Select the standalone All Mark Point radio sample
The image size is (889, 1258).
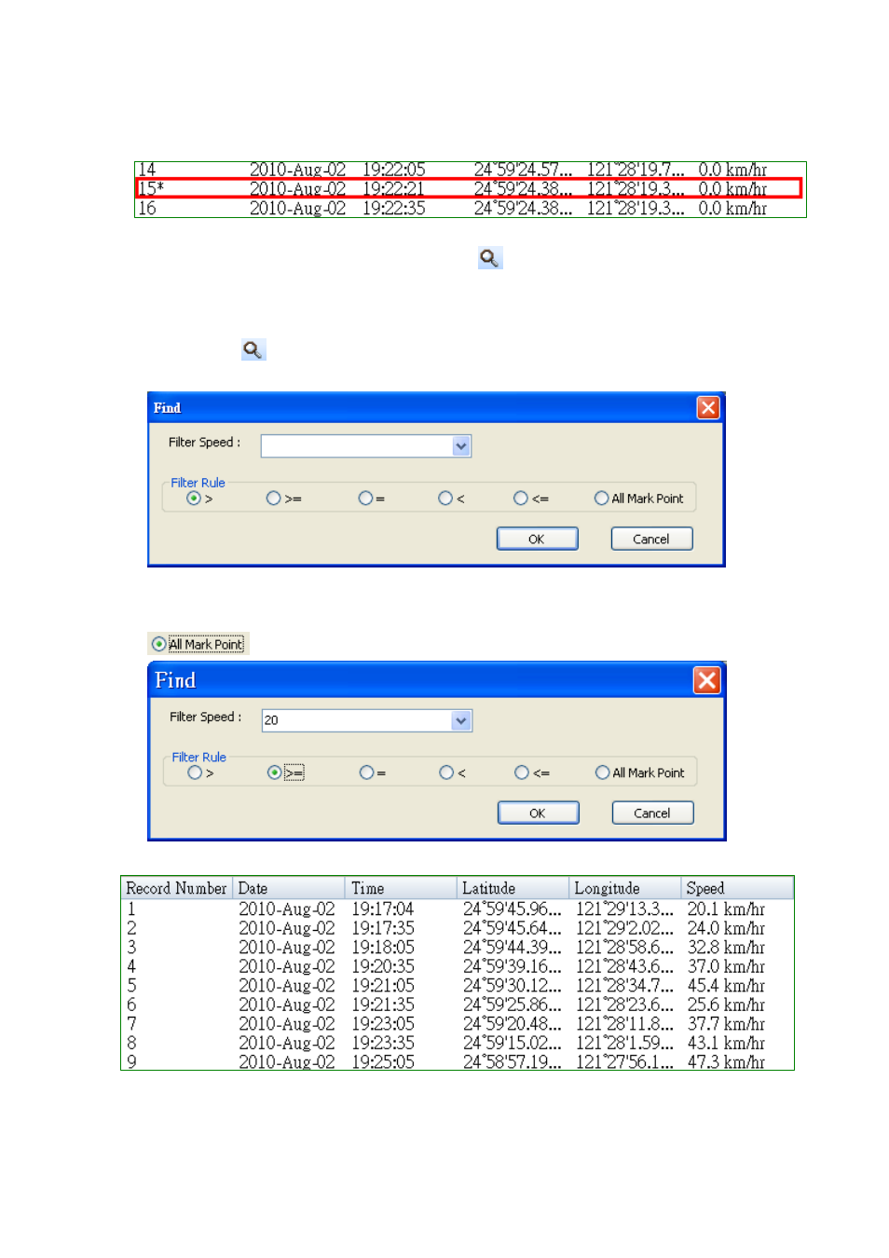point(159,644)
